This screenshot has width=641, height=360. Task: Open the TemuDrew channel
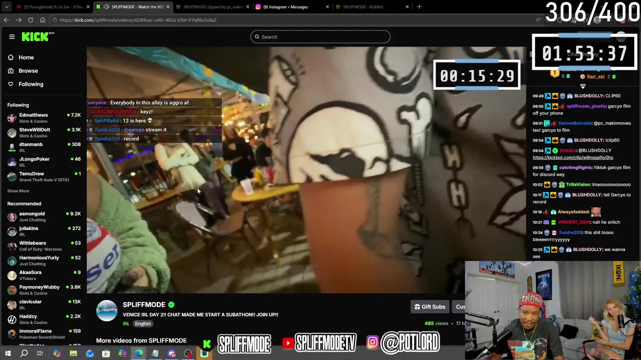pos(44,176)
